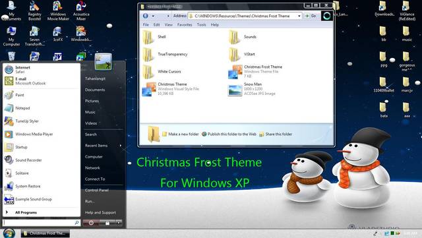The image size is (422, 238).
Task: Open the Shell folder
Action: [x=154, y=37]
